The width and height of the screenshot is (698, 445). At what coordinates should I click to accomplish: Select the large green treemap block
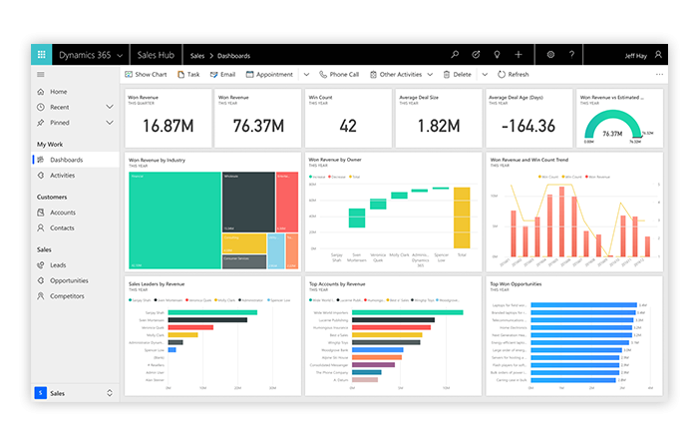point(174,221)
